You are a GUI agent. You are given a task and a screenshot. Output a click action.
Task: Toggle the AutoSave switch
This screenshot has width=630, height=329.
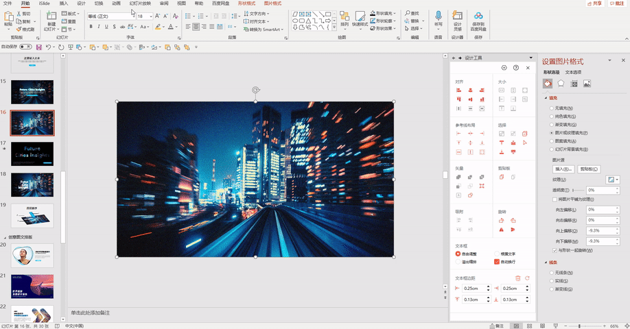point(25,47)
